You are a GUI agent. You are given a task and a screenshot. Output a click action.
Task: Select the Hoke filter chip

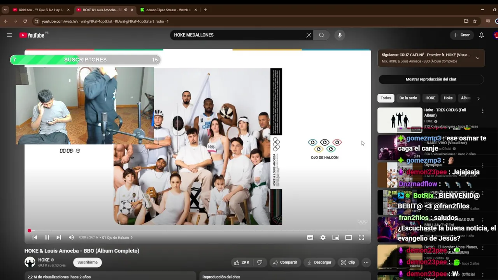[448, 98]
